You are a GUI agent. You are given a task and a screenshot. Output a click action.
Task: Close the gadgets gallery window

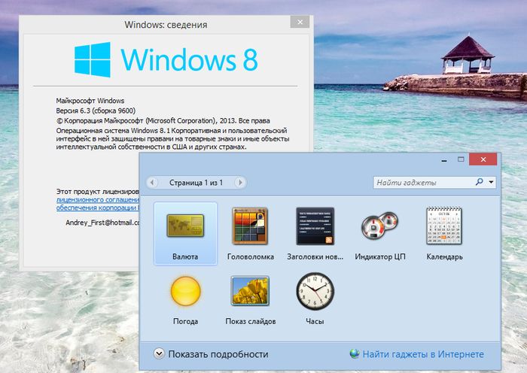(483, 159)
